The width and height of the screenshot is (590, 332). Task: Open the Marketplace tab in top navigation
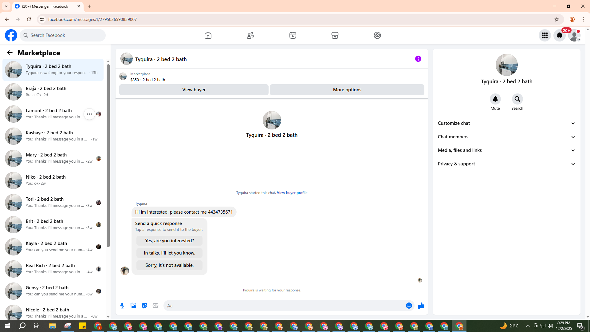point(335,35)
